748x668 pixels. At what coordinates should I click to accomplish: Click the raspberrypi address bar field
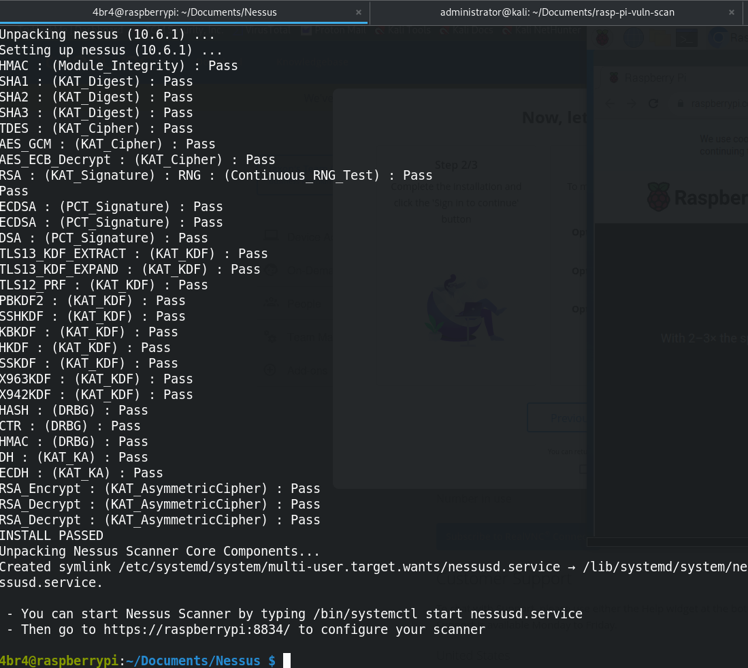coord(719,103)
